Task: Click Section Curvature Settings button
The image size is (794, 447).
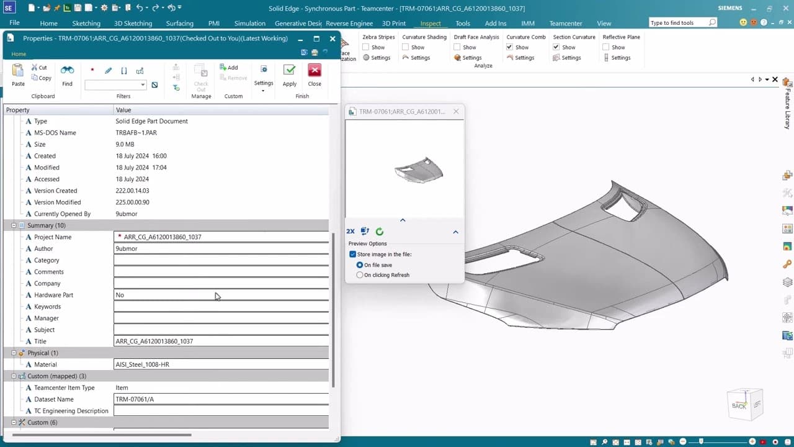Action: (x=567, y=58)
